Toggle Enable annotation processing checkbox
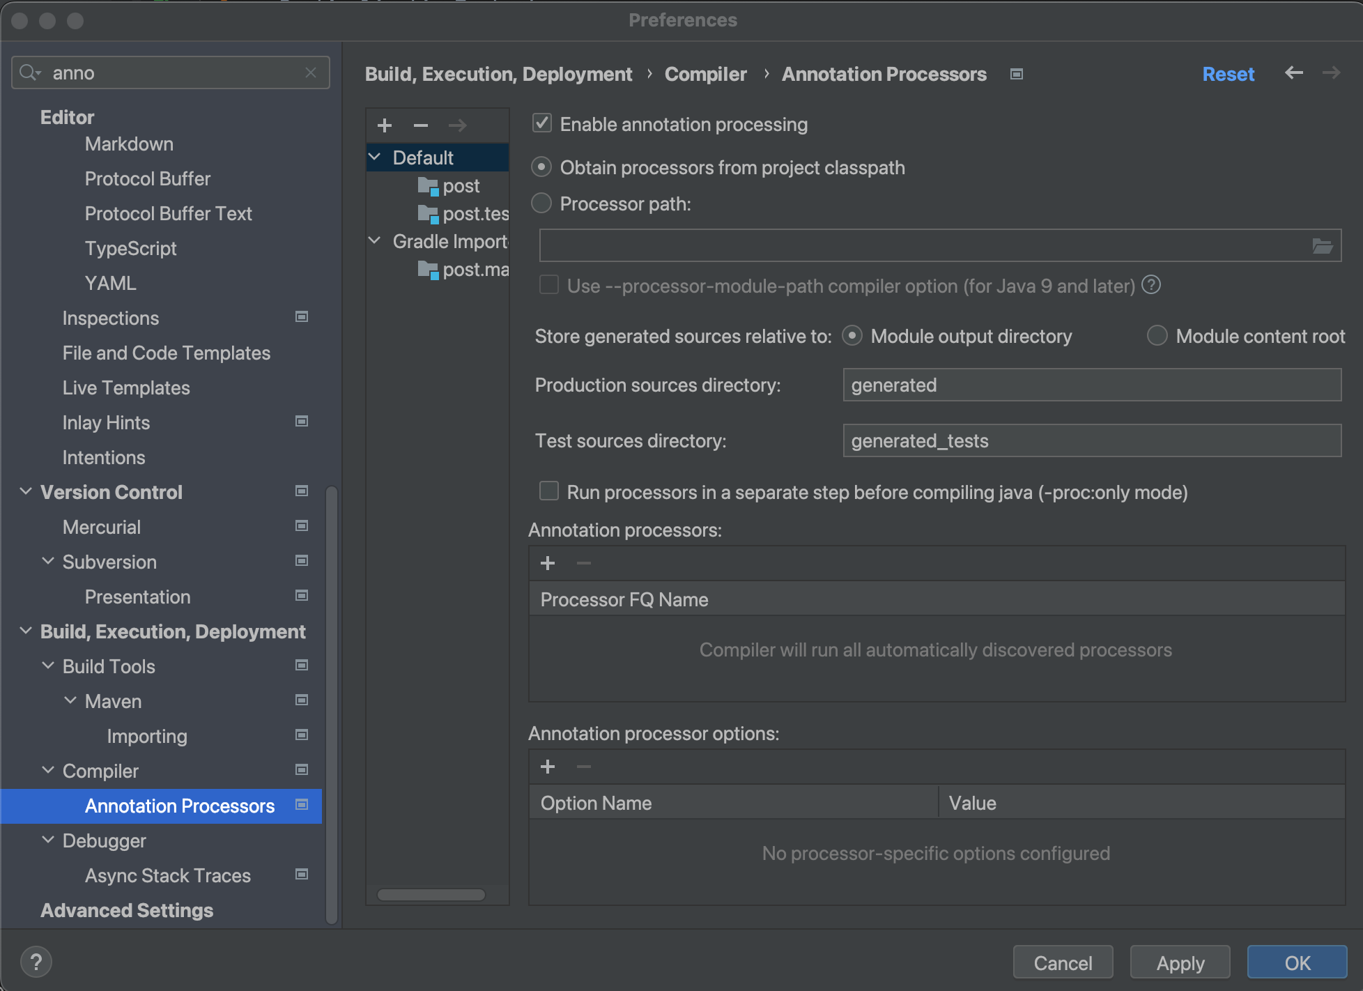Image resolution: width=1363 pixels, height=991 pixels. tap(542, 123)
